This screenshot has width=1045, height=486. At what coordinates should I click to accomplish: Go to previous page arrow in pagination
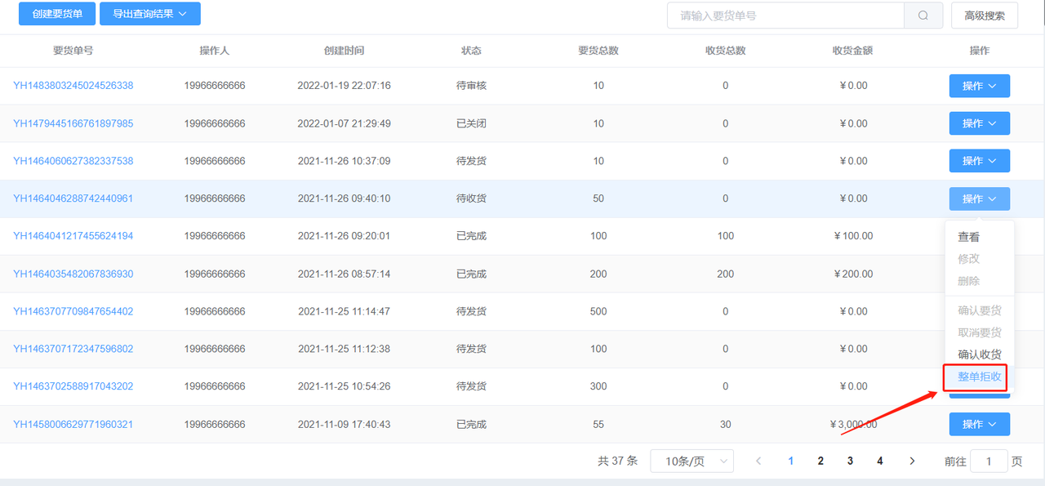pyautogui.click(x=758, y=461)
